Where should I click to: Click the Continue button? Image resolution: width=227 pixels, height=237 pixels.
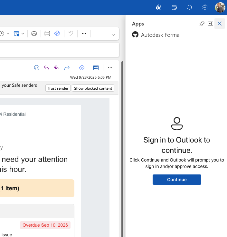point(177,180)
